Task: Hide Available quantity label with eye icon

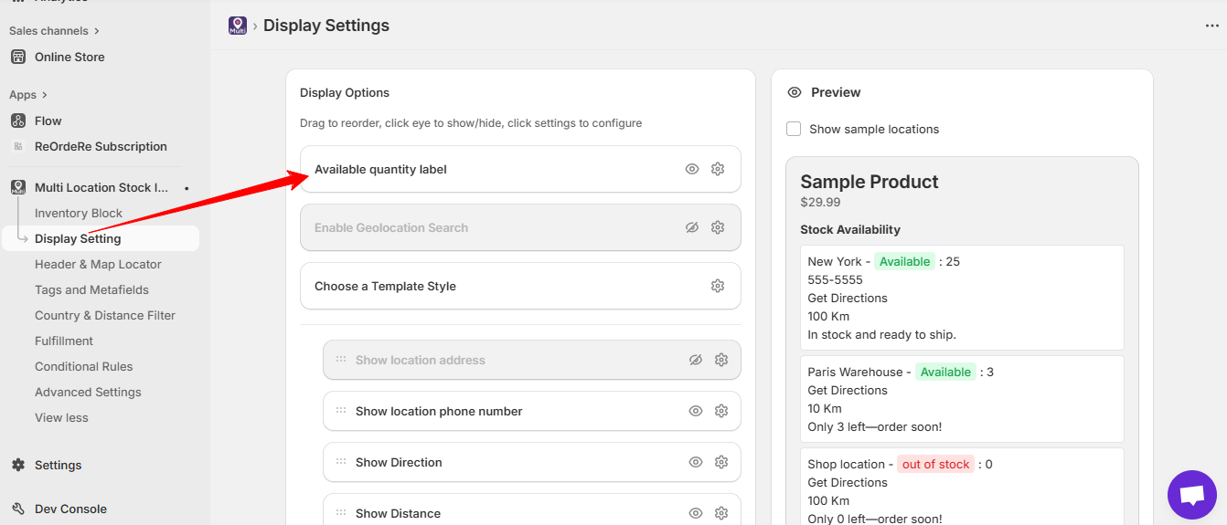Action: coord(692,169)
